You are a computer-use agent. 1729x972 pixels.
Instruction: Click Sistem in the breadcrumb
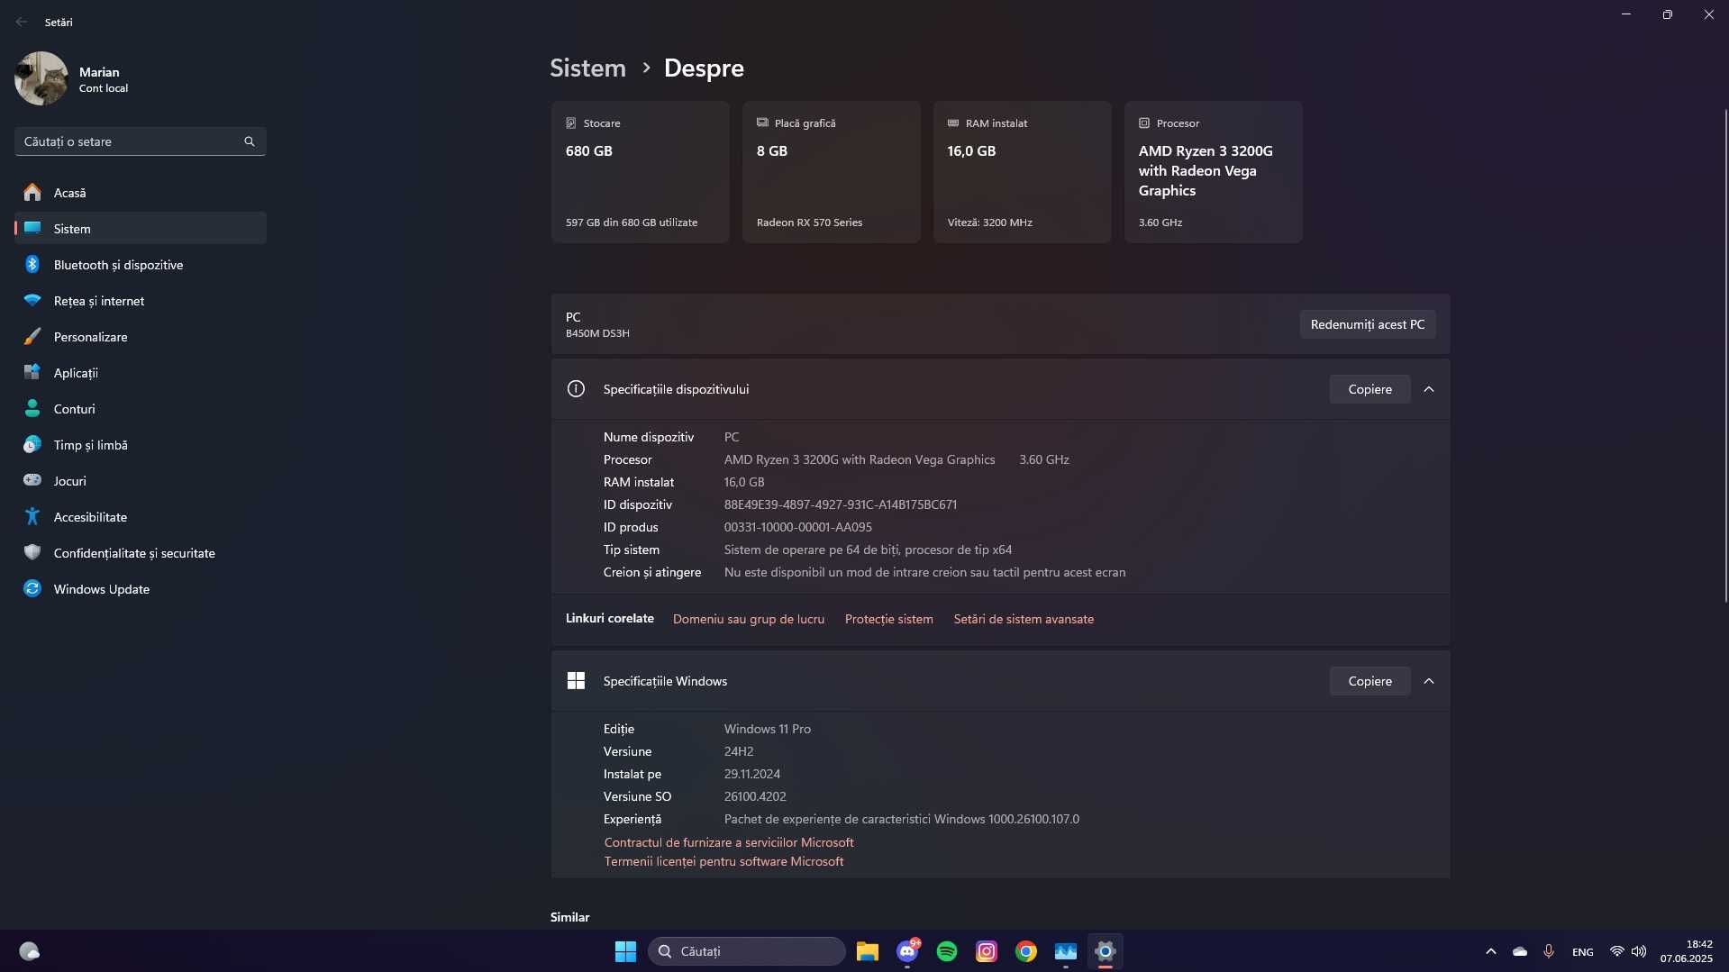(587, 68)
